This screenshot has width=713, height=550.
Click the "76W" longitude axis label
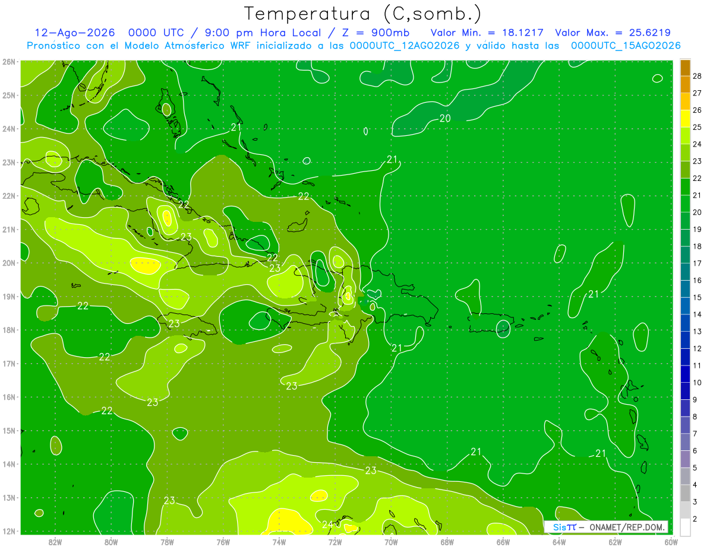223,541
